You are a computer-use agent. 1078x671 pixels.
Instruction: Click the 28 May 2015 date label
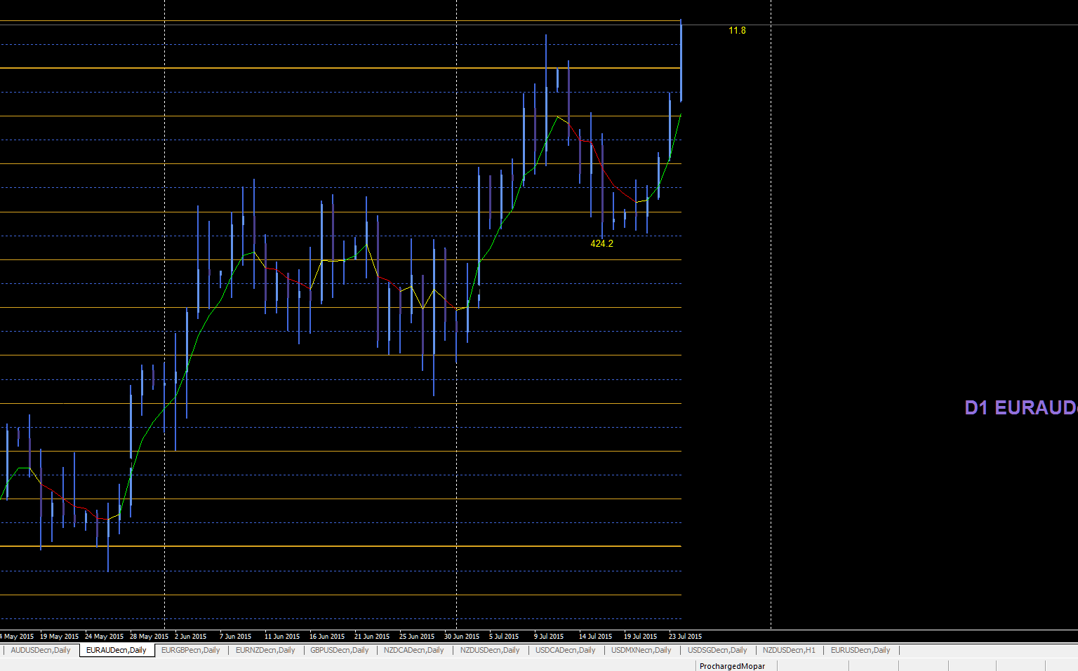149,637
